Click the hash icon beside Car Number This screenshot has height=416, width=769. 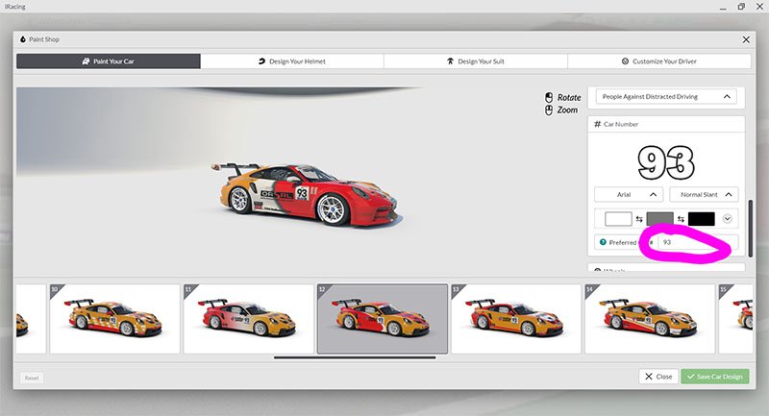point(597,124)
